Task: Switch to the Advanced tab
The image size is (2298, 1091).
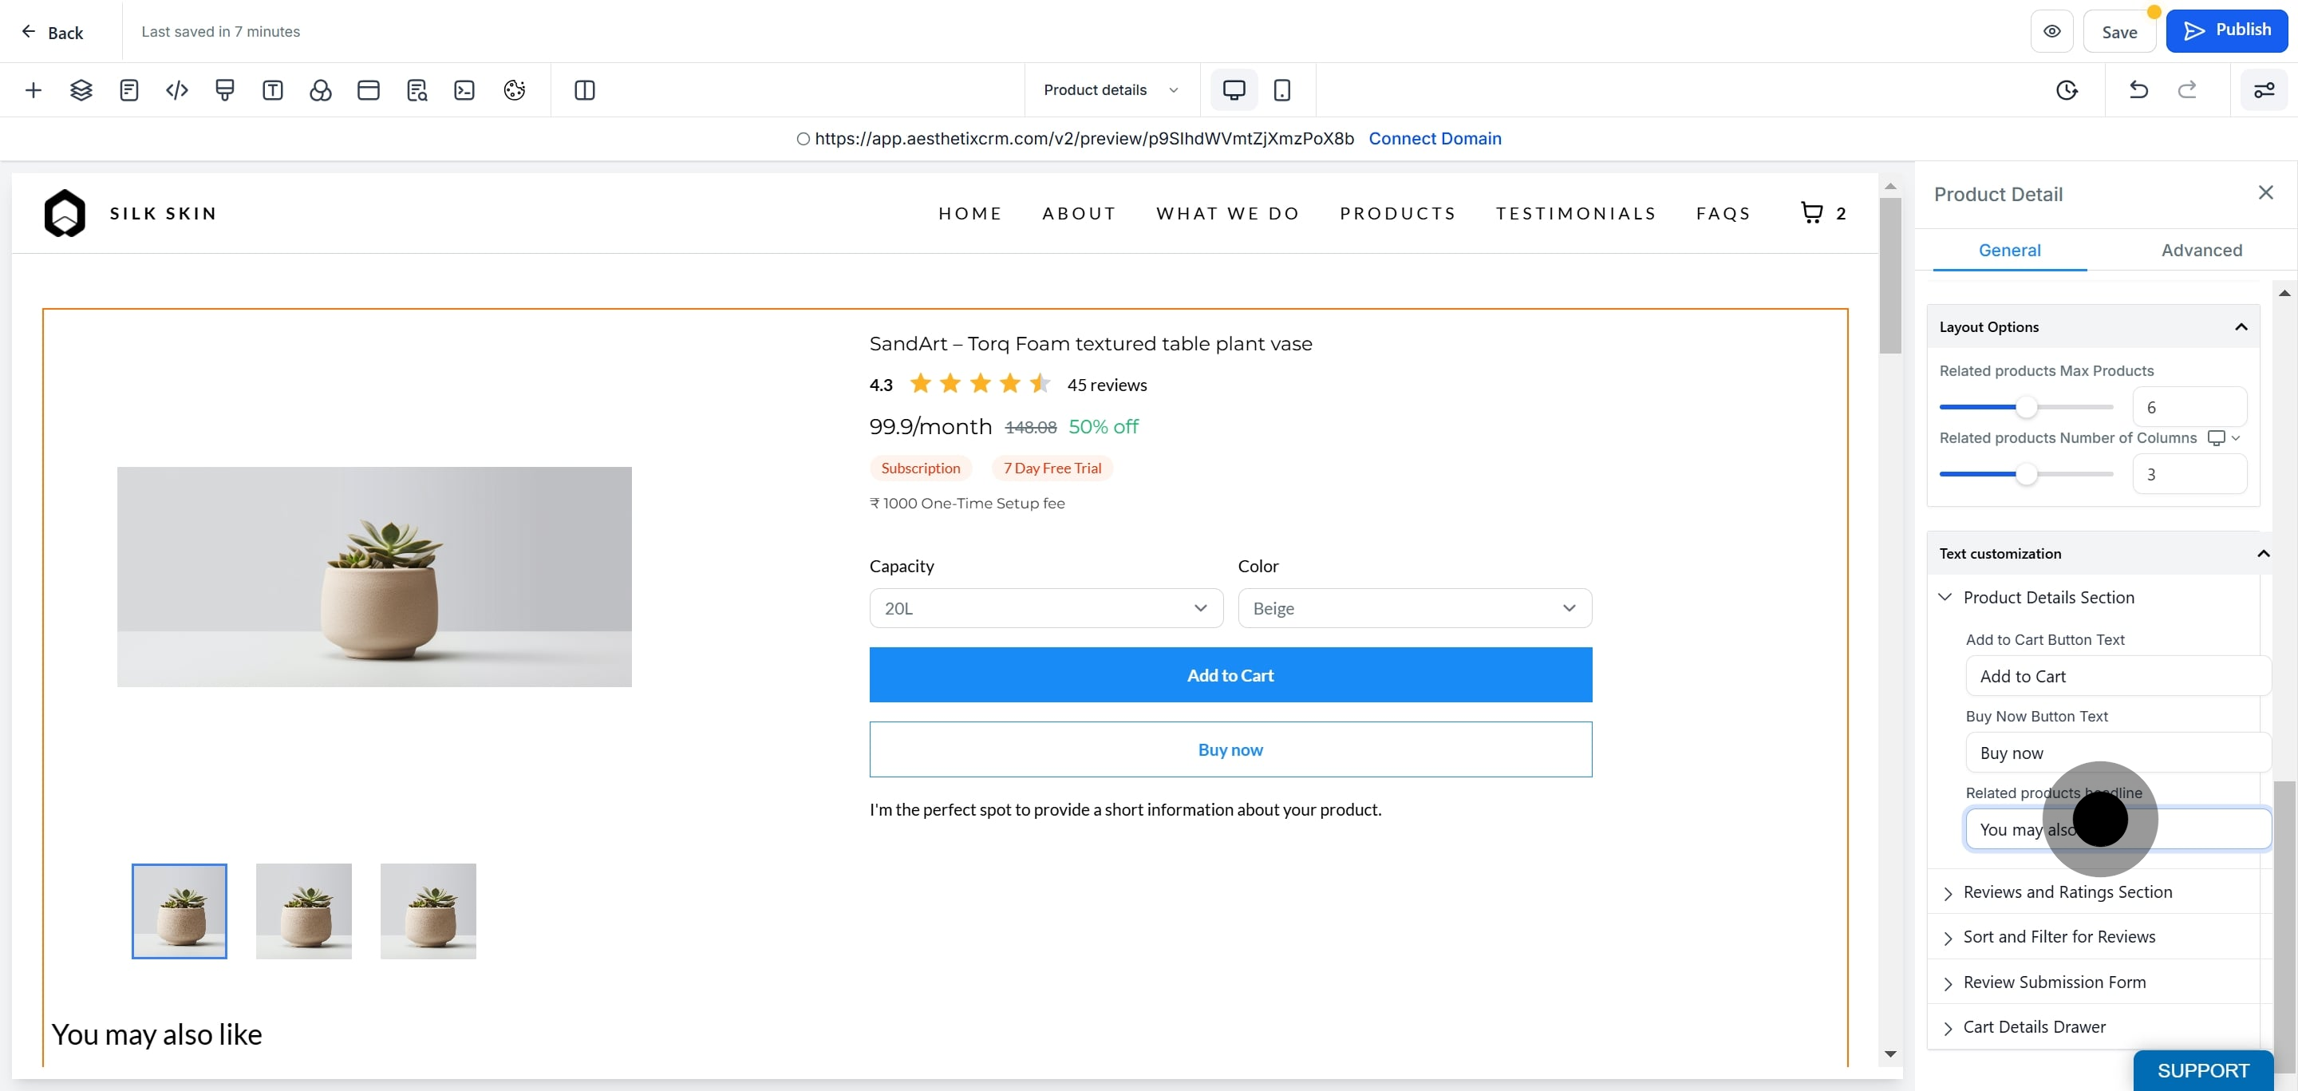Action: coord(2201,251)
